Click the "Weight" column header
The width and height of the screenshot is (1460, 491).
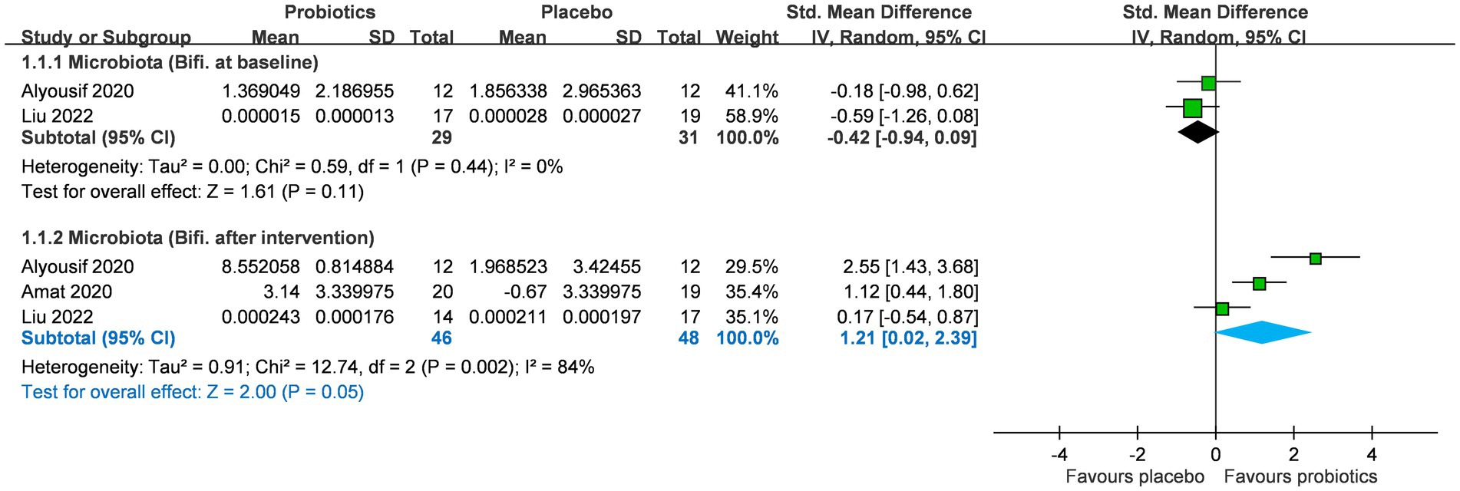click(x=747, y=37)
